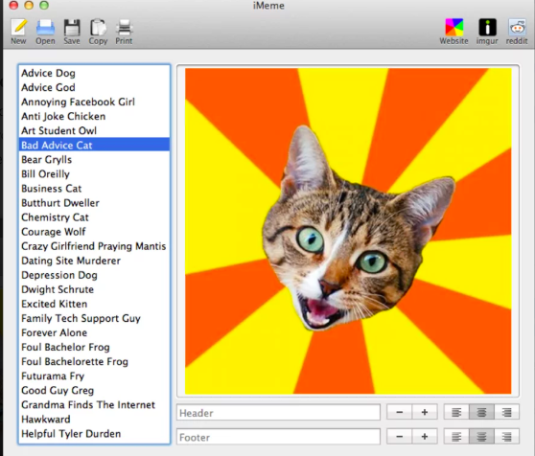Decrease header font size with minus
The image size is (535, 456).
[400, 412]
